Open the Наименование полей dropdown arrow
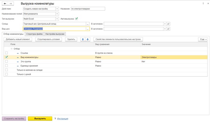The height and width of the screenshot is (122, 210). pos(57,14)
